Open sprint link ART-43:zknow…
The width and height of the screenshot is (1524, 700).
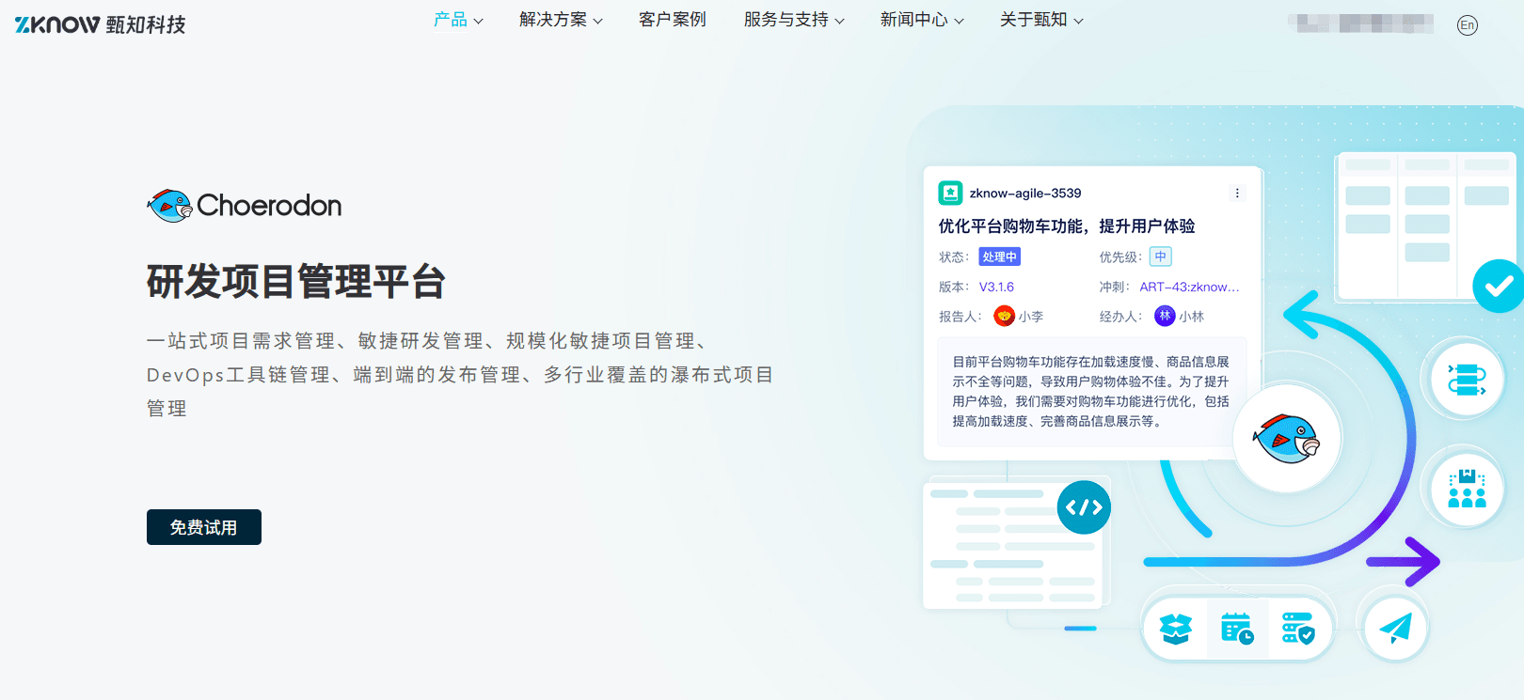click(1189, 287)
